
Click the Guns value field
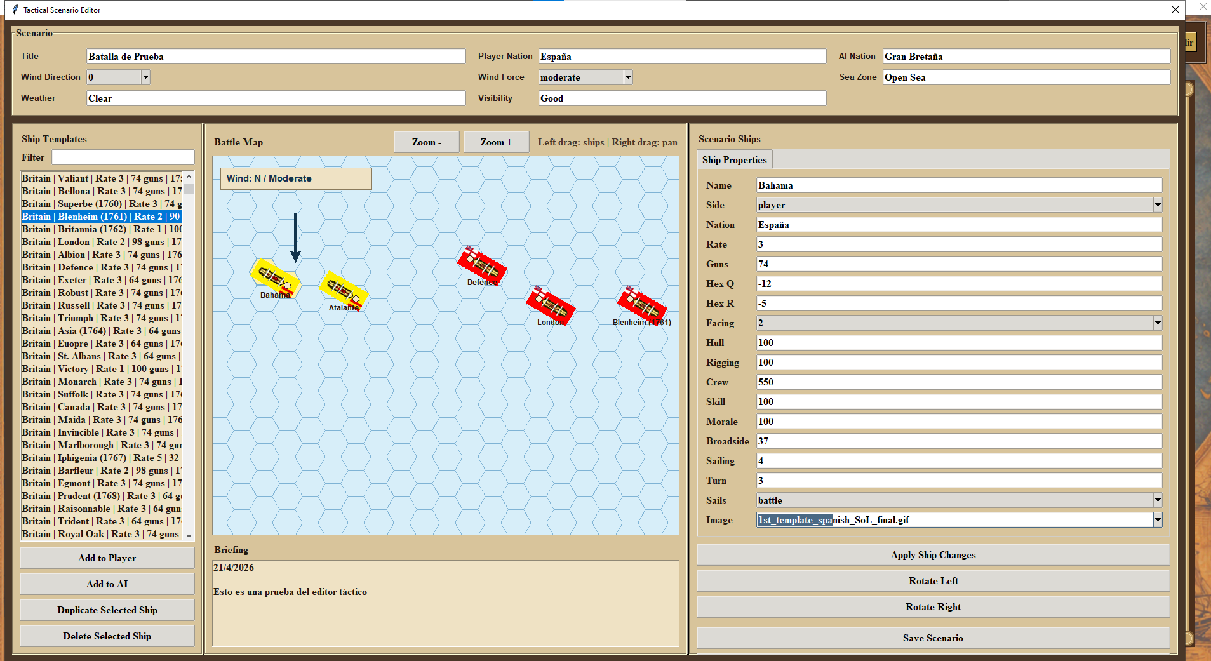(x=959, y=264)
